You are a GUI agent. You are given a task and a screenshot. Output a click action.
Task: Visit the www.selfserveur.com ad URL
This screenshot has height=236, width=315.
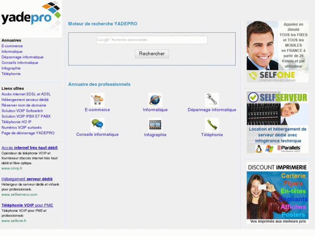tap(19, 194)
